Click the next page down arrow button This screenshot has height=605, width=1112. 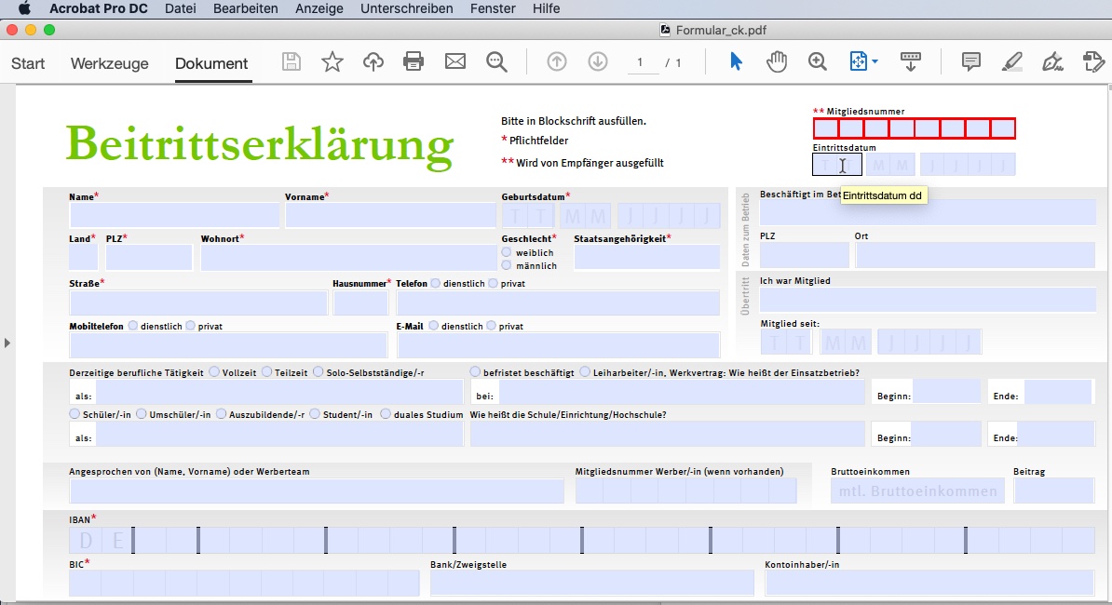(598, 62)
